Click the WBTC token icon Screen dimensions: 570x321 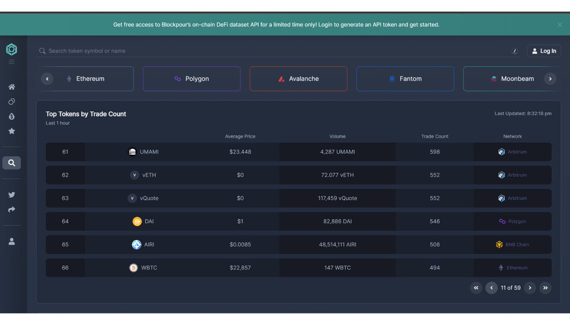point(133,268)
